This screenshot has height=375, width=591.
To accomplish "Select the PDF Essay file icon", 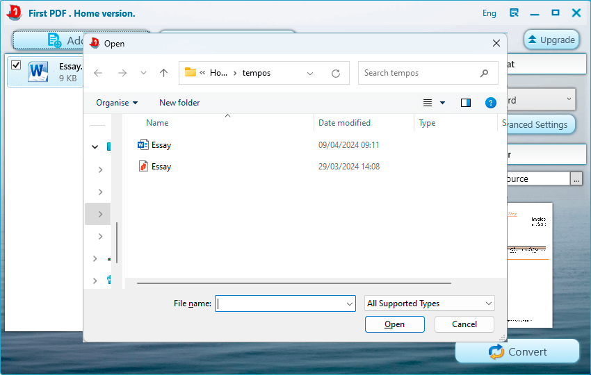I will (143, 166).
